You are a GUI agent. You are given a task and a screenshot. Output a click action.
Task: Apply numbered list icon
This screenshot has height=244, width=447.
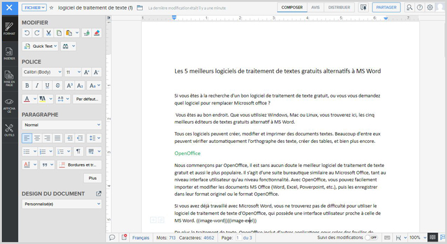tap(43, 151)
